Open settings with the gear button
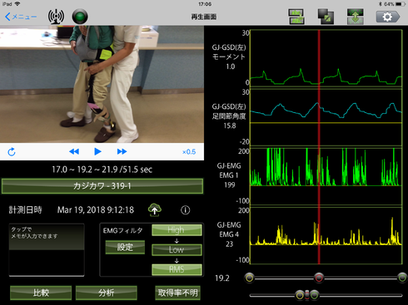This screenshot has width=408, height=305. coord(388,17)
